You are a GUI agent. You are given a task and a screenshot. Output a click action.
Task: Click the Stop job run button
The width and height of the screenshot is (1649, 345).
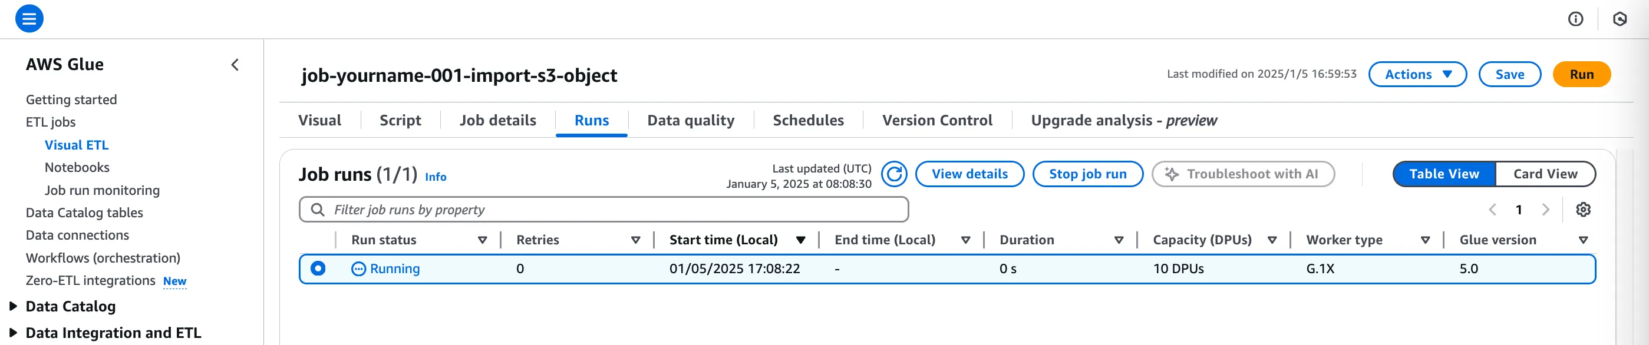pos(1087,174)
